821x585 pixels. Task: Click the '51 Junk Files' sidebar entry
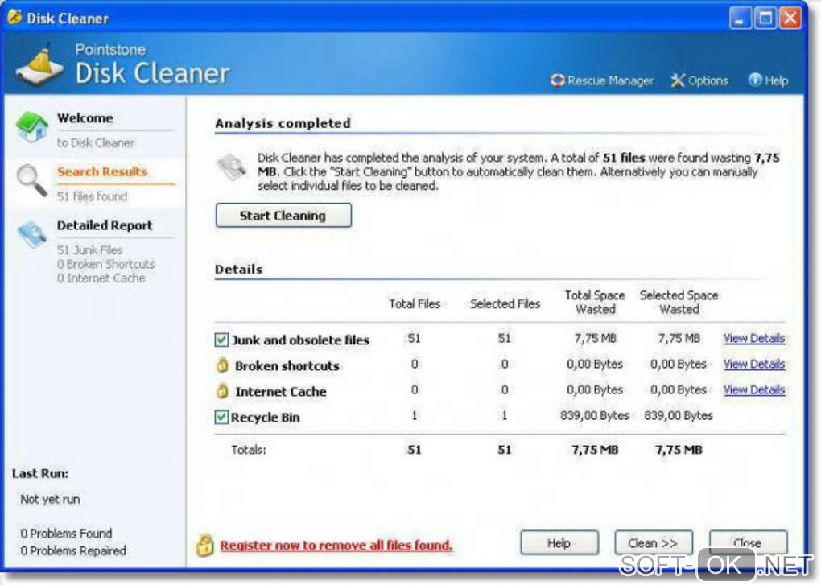click(89, 250)
